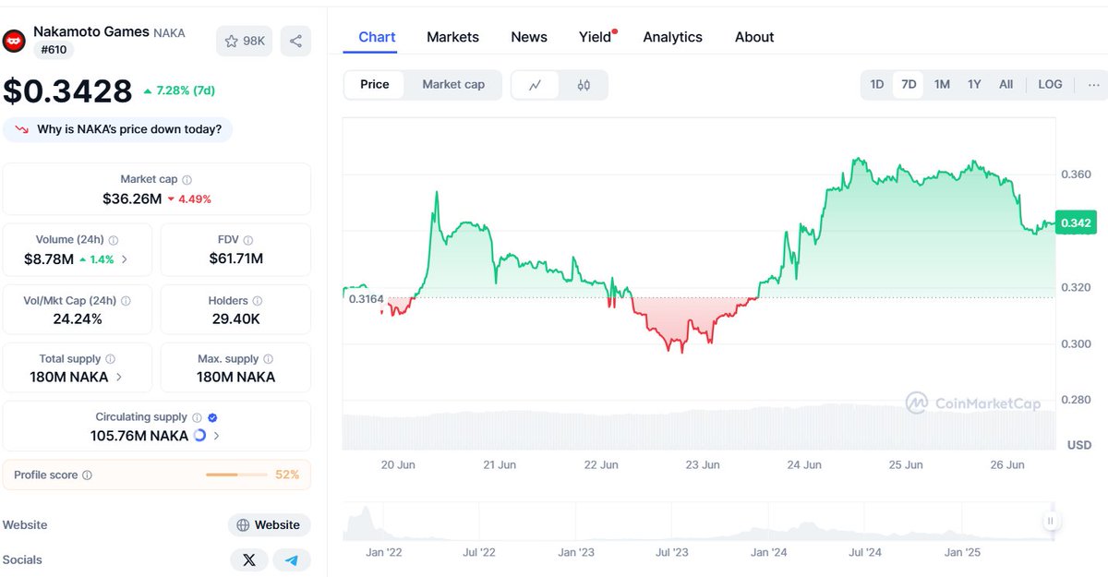Switch to line chart icon
The height and width of the screenshot is (577, 1108).
pyautogui.click(x=535, y=85)
